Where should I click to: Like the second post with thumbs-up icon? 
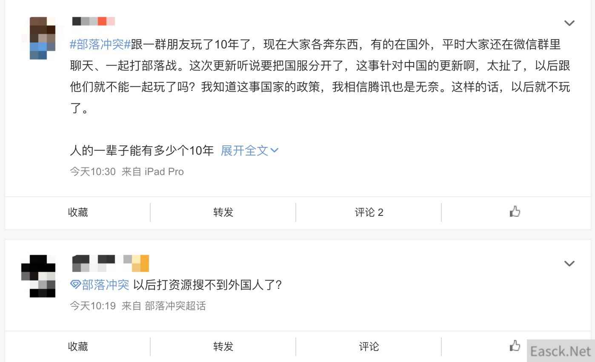[x=515, y=346]
